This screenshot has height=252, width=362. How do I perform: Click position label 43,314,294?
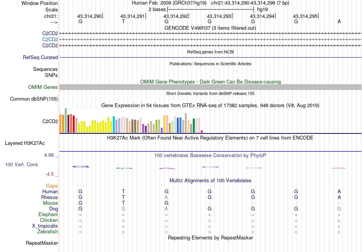click(x=262, y=16)
